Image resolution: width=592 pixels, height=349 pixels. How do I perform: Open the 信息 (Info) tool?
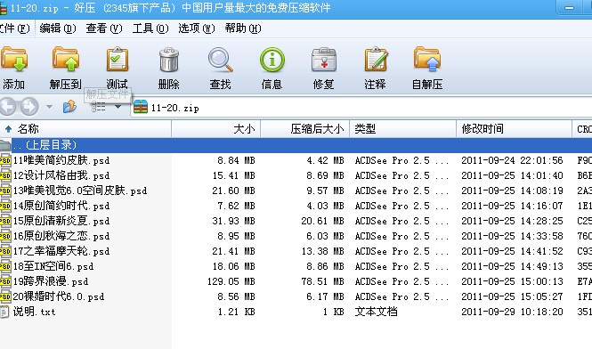[x=272, y=60]
